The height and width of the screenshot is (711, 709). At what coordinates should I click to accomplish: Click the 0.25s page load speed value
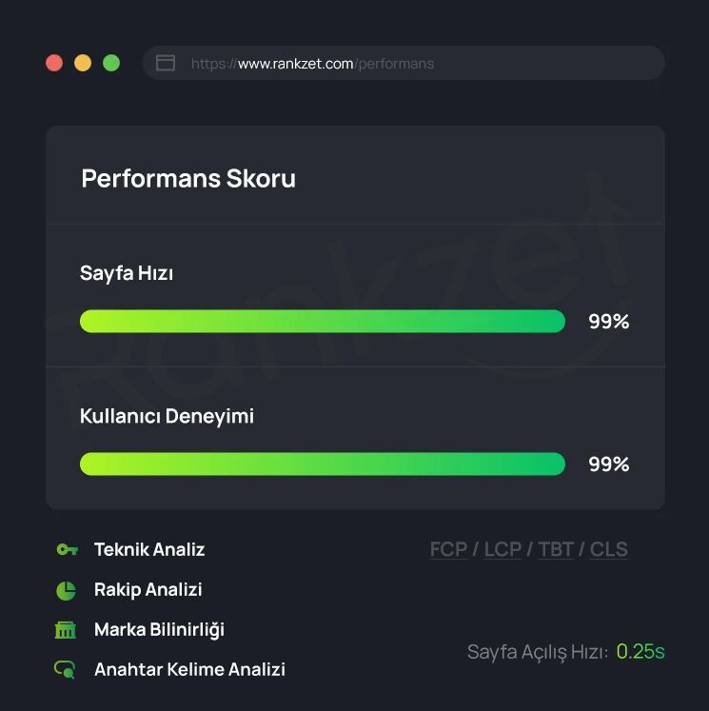640,652
